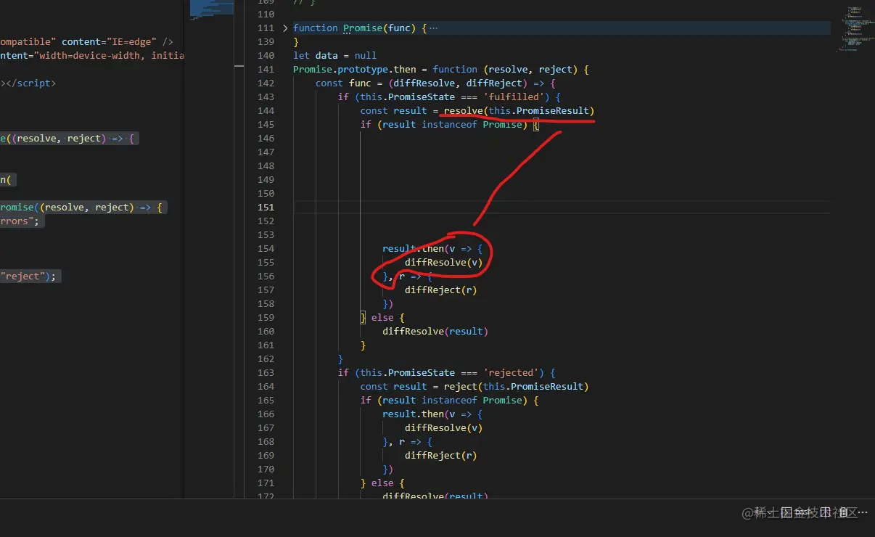Open the terminal panel more actions (…) menu

click(x=862, y=512)
